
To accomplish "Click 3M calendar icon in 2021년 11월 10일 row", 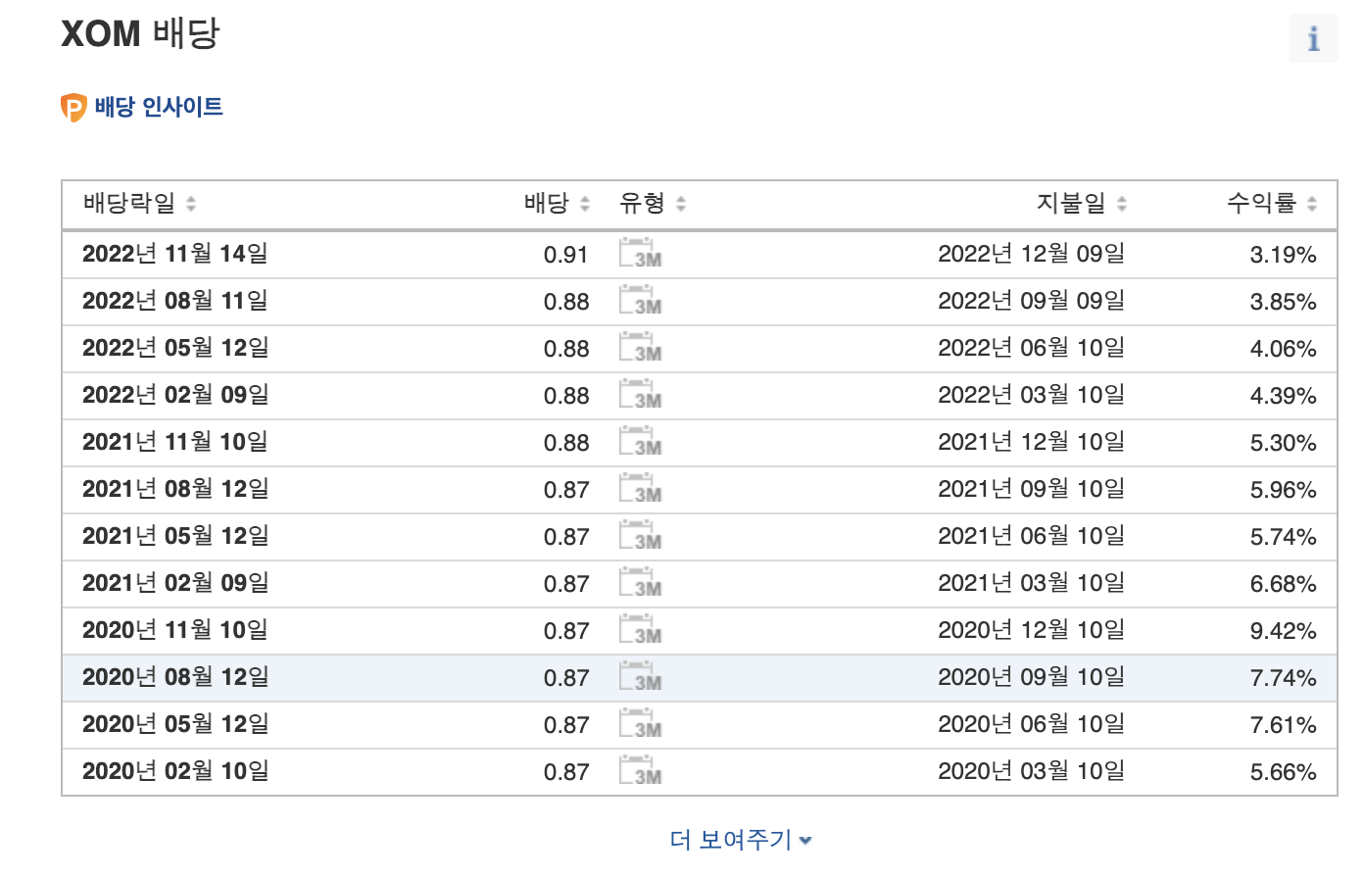I will tap(640, 441).
